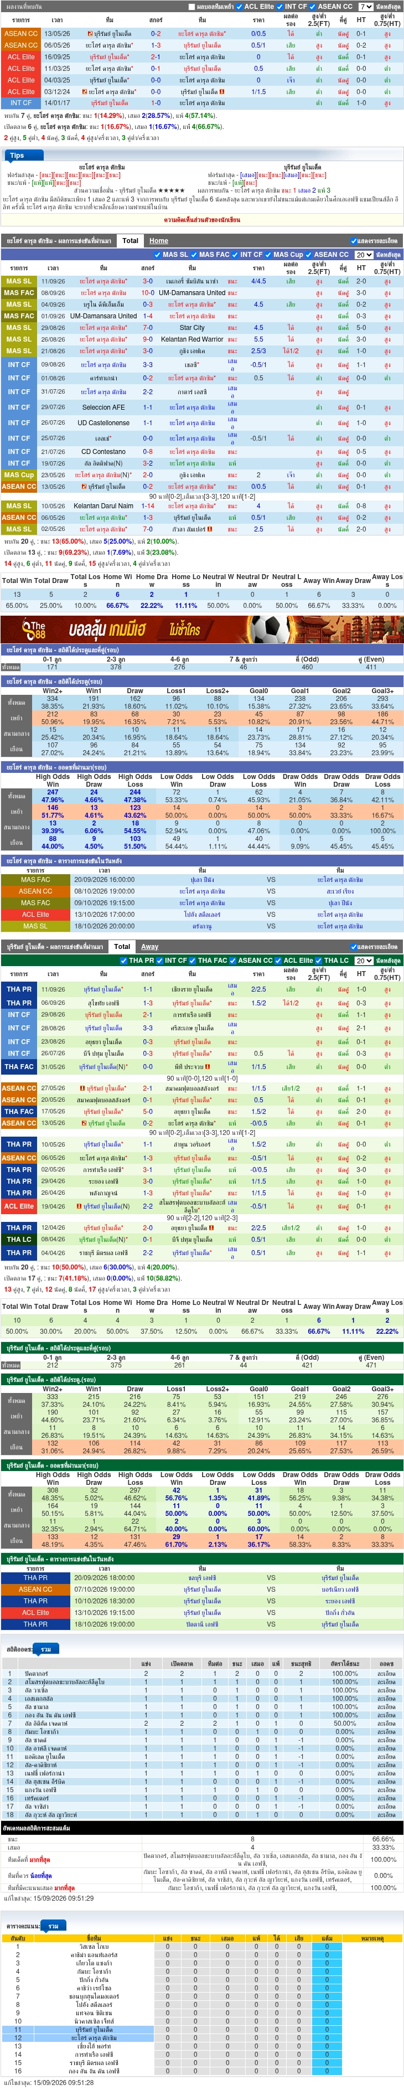Switch to Away tab in Buriram results
The image size is (404, 2095).
[149, 947]
